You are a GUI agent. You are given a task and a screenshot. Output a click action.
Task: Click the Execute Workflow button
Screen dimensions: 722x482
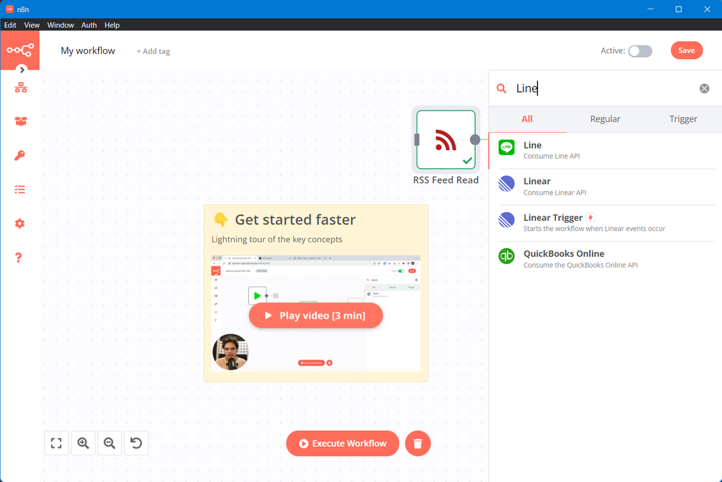[x=342, y=444]
